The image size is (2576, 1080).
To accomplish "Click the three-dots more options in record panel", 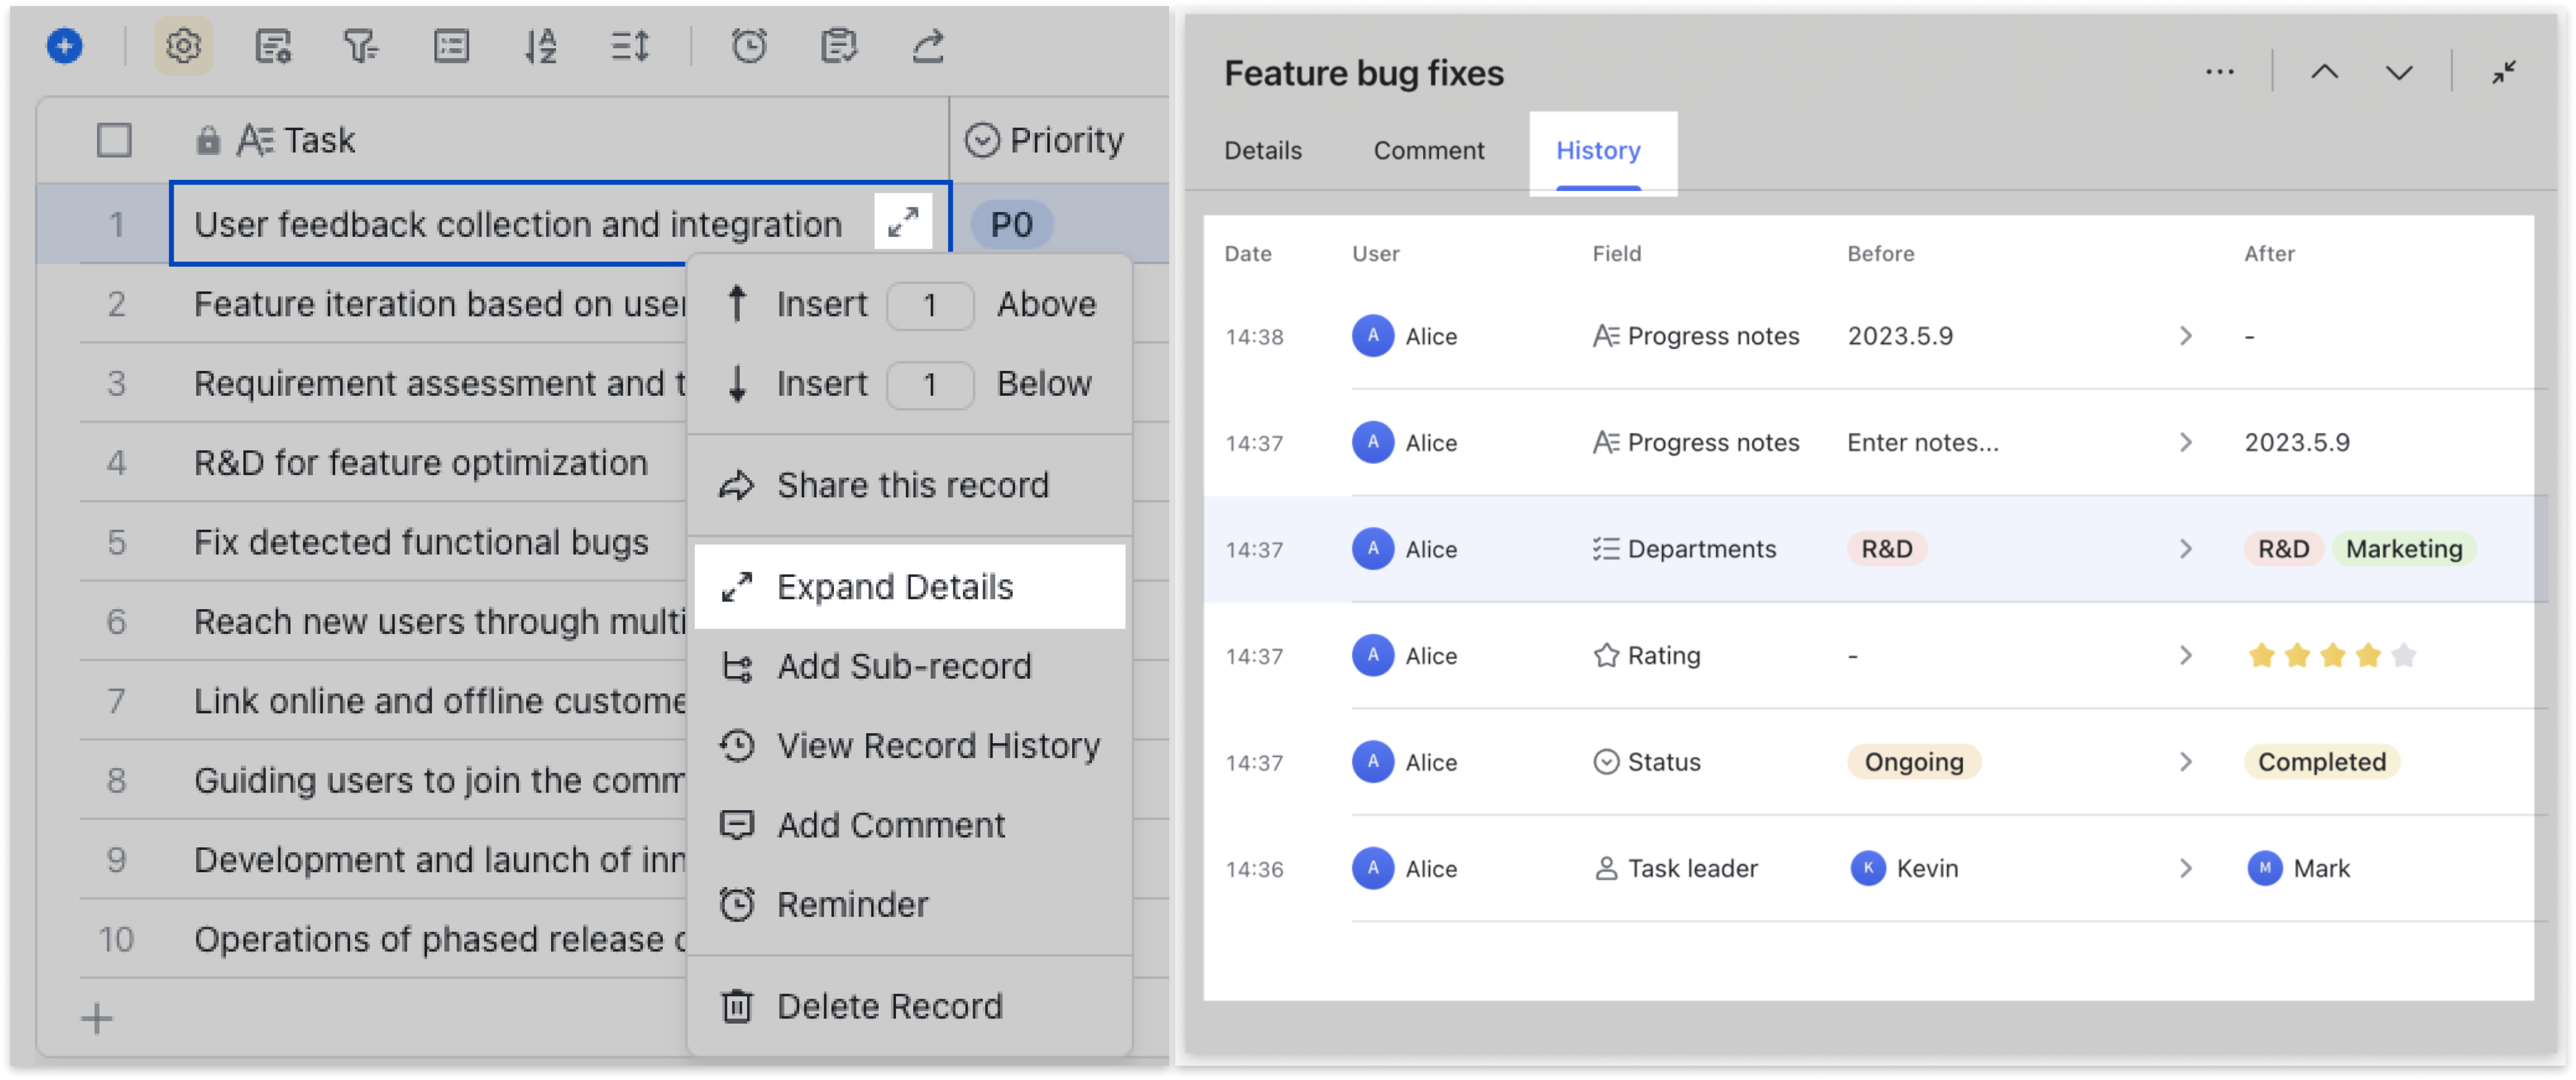I will 2219,72.
